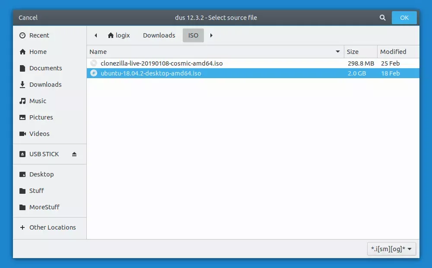Open the Videos folder in the sidebar
Image resolution: width=432 pixels, height=268 pixels.
pos(38,134)
